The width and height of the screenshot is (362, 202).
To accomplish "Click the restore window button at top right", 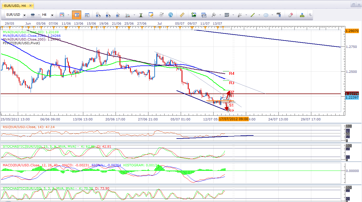I will click(354, 5).
